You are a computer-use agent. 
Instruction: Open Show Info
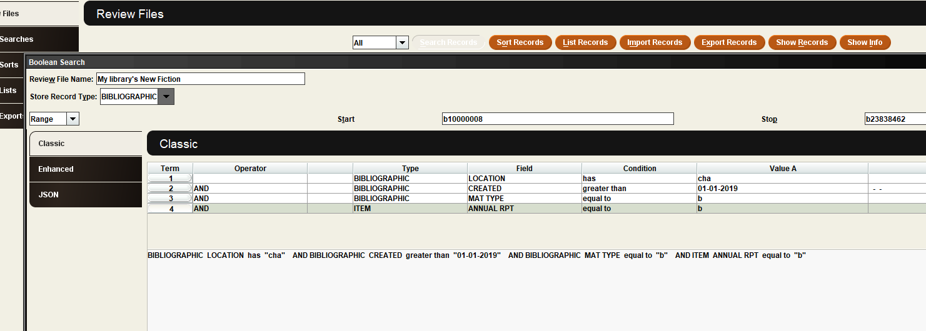865,42
